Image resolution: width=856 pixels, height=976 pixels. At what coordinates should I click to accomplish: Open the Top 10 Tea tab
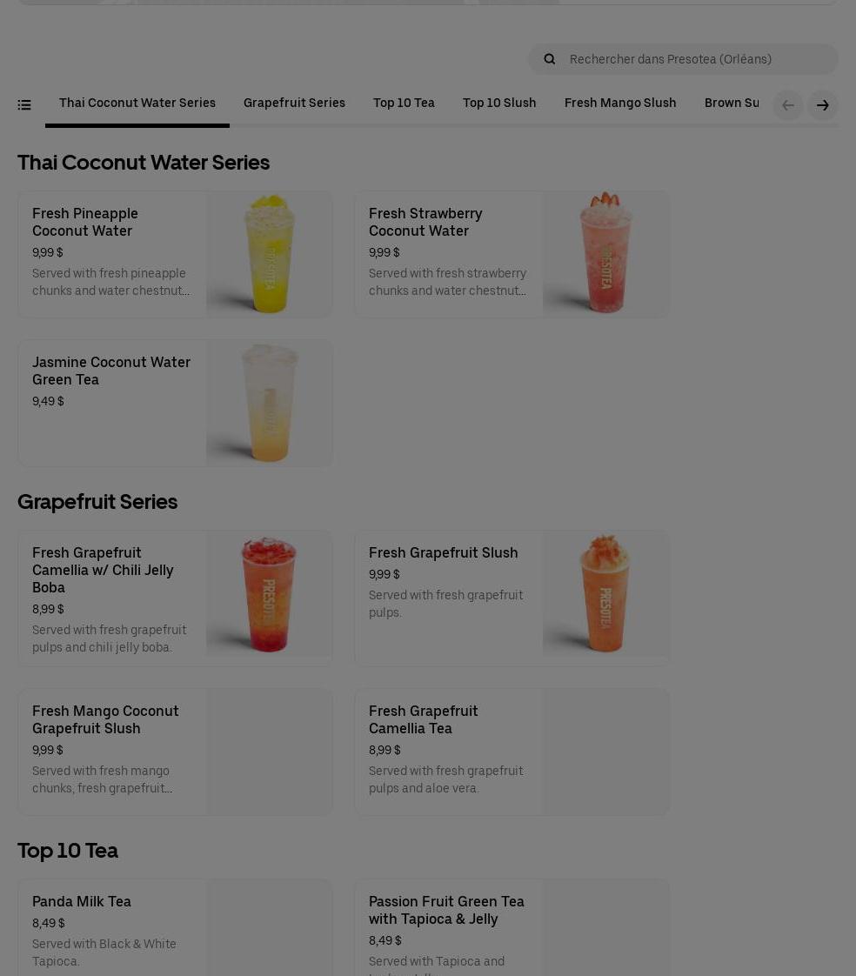click(x=404, y=104)
